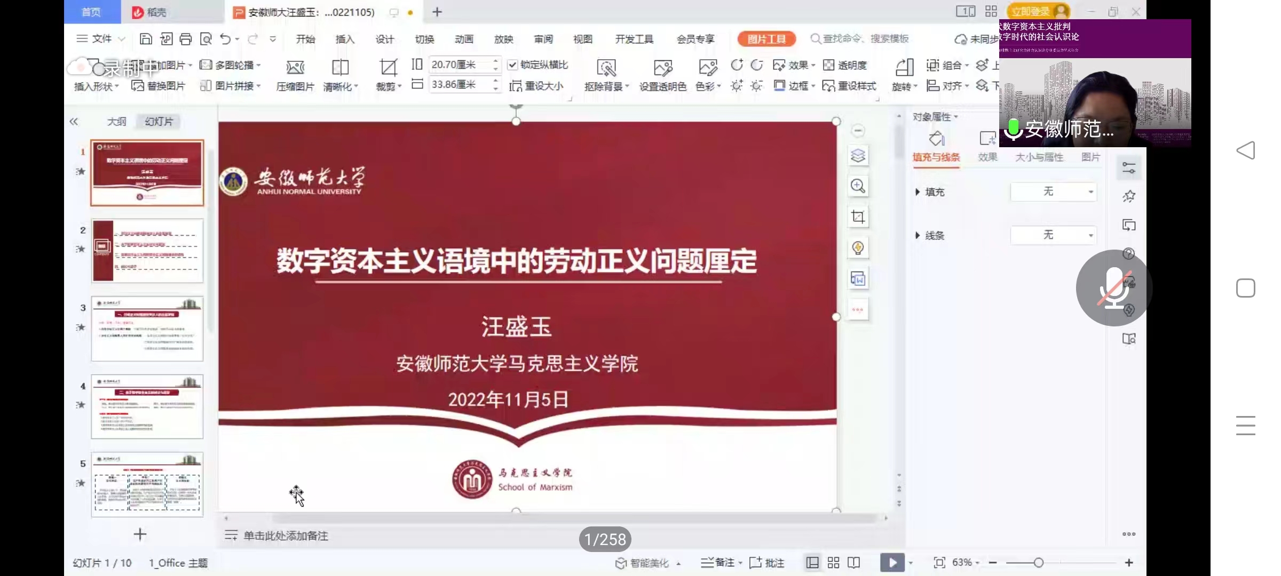Start slideshow with play button

pyautogui.click(x=892, y=563)
